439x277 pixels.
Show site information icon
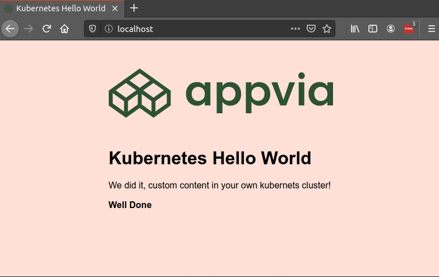click(x=109, y=29)
